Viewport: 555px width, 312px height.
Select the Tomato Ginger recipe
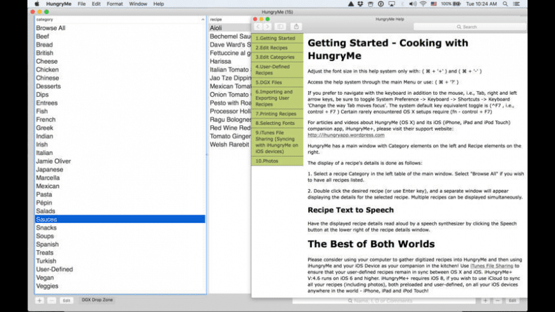[230, 136]
